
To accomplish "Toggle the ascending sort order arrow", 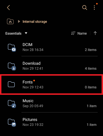I will click(x=95, y=33).
